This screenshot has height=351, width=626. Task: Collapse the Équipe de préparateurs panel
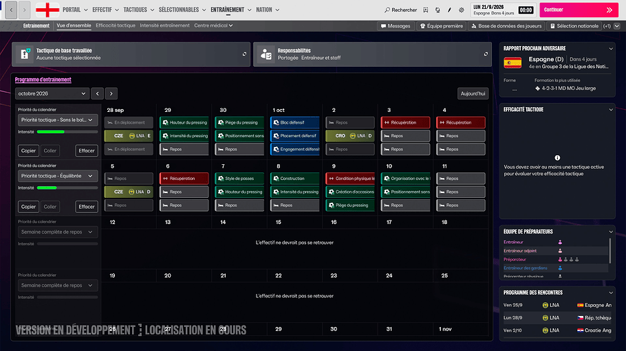coord(611,231)
